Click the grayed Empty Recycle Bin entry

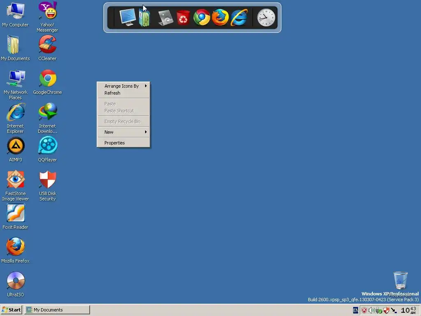[123, 121]
